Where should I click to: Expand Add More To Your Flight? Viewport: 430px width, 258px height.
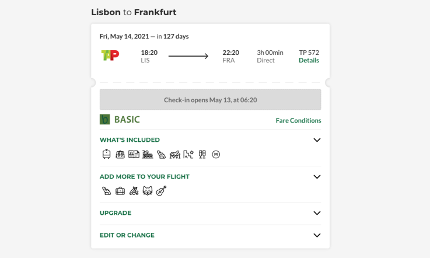[x=317, y=177]
